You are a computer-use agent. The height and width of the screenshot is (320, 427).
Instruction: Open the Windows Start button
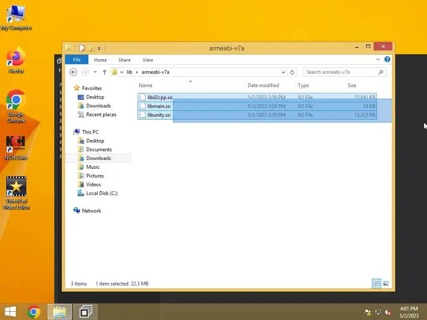coord(10,312)
